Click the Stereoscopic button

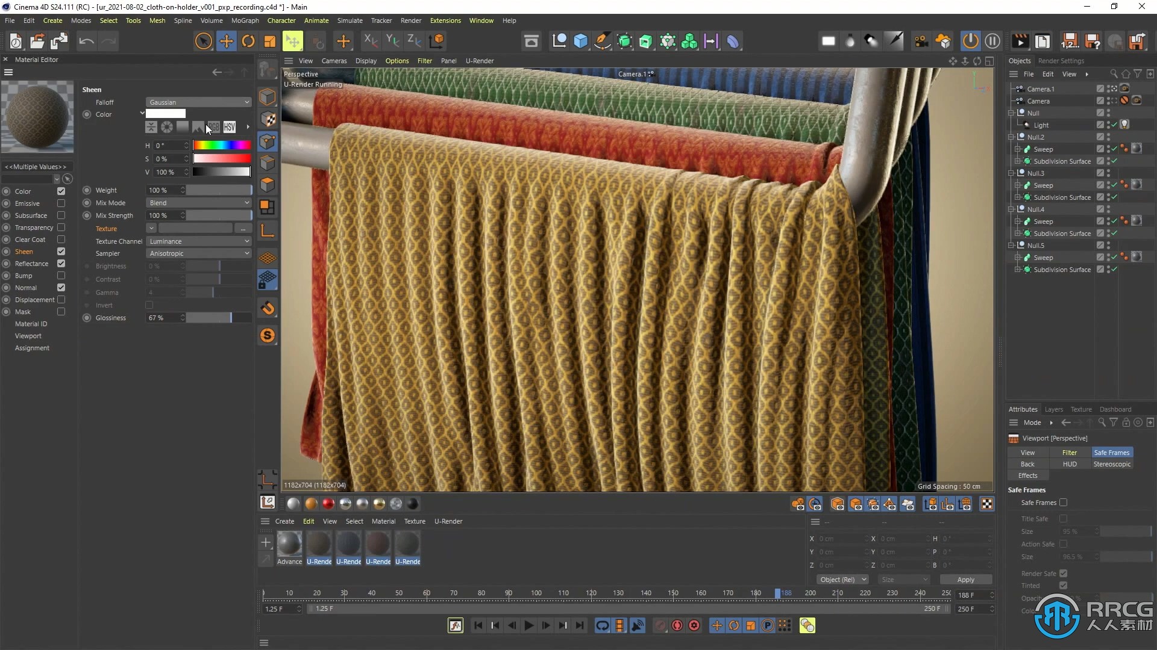1112,464
